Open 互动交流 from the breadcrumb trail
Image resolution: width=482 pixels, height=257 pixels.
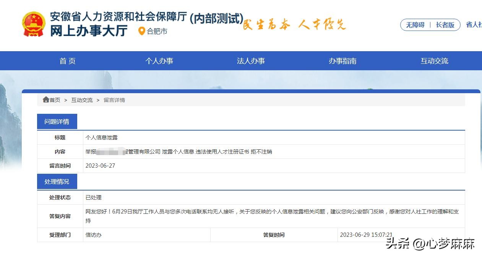pos(81,100)
